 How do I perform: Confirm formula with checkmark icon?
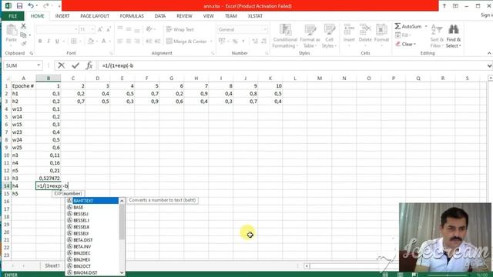pos(75,65)
